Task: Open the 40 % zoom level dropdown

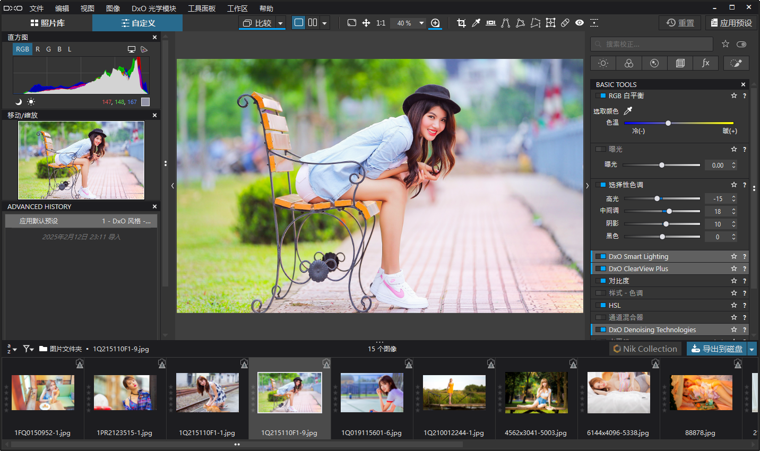Action: point(421,23)
